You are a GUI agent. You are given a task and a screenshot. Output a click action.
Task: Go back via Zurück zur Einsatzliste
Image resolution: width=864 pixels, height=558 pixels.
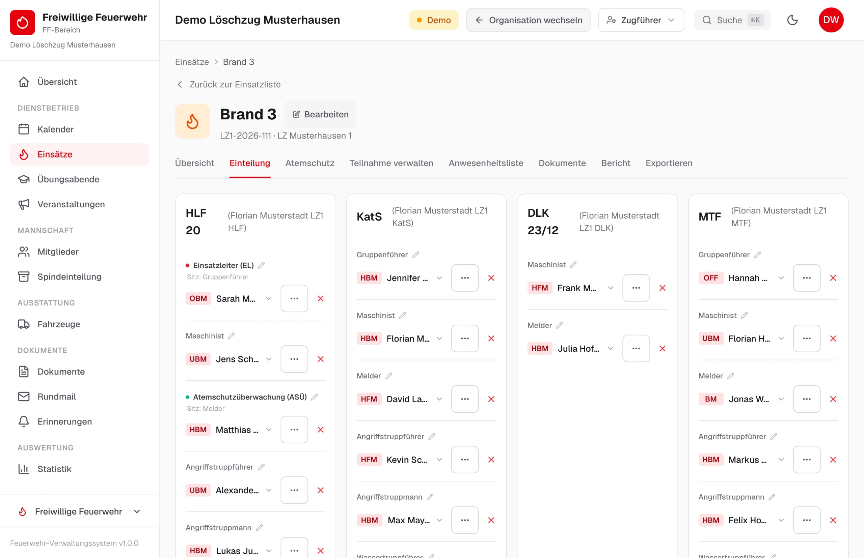click(228, 84)
